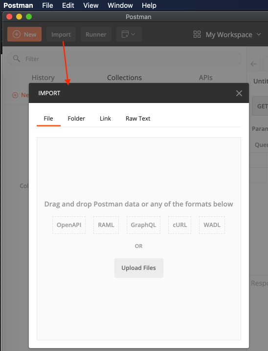Click into the Filter search field

click(125, 59)
